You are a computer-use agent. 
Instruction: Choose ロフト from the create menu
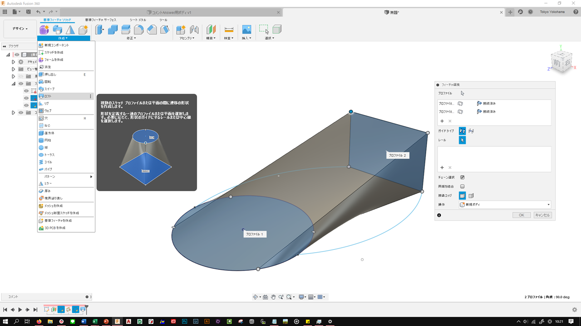coord(66,96)
